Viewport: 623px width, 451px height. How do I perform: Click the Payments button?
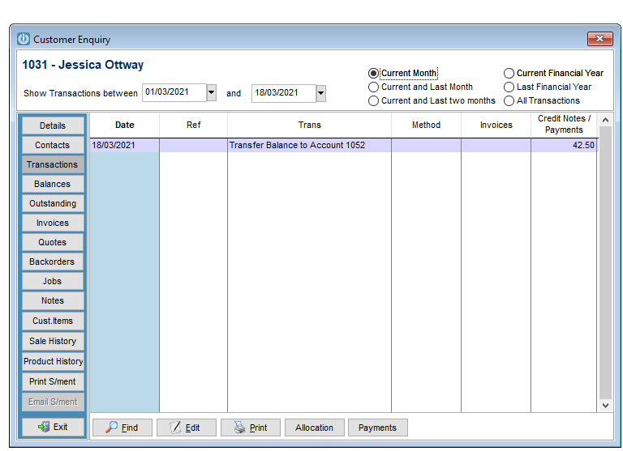(x=377, y=428)
